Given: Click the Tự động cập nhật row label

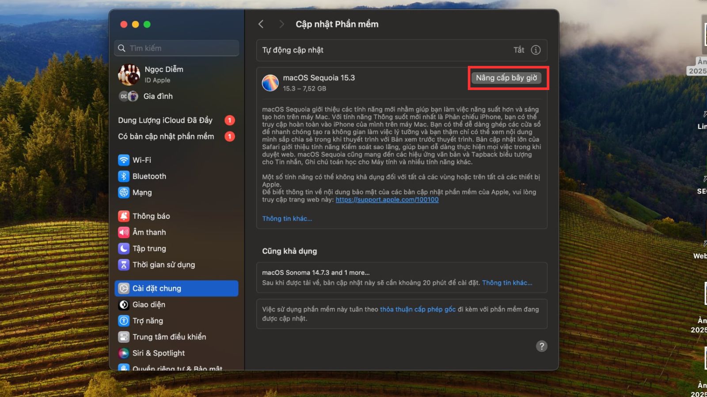Looking at the screenshot, I should pos(293,50).
